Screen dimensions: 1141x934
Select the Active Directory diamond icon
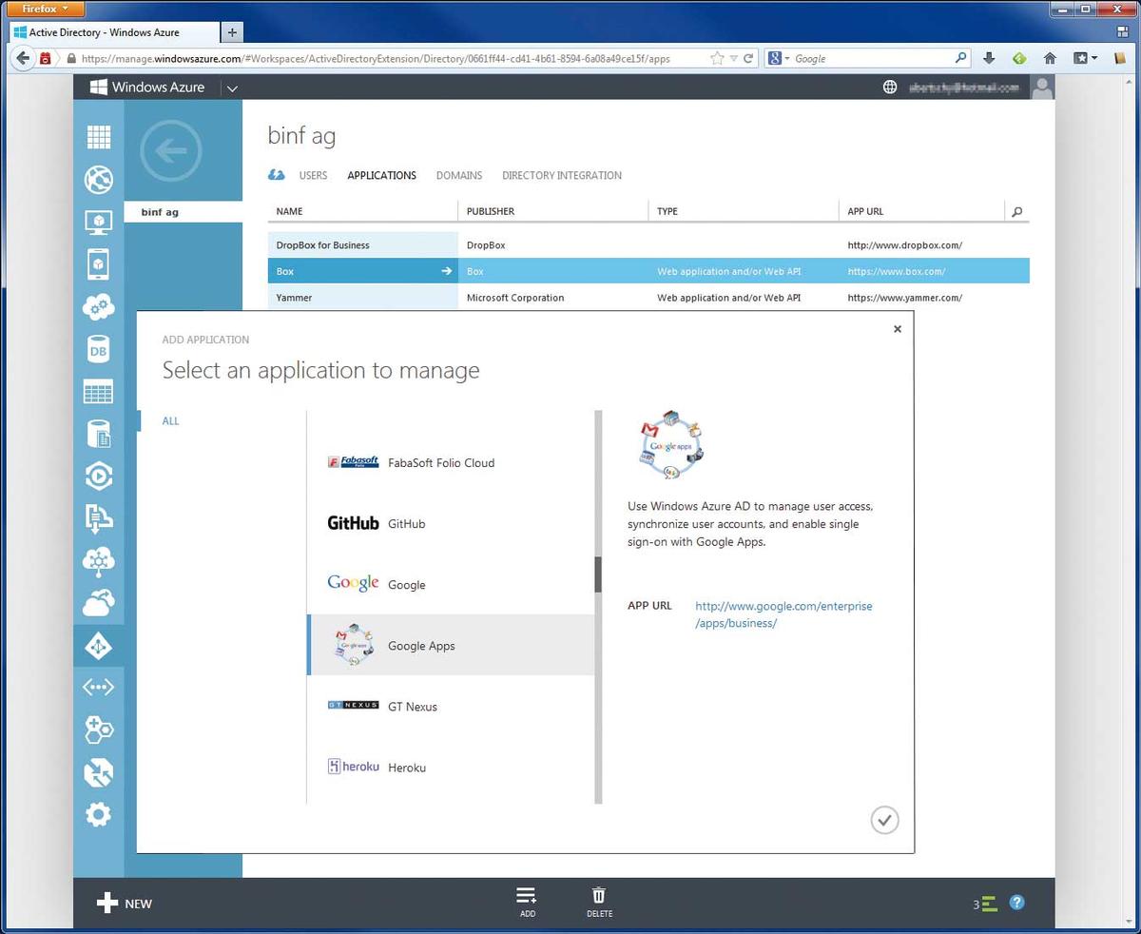[x=99, y=646]
